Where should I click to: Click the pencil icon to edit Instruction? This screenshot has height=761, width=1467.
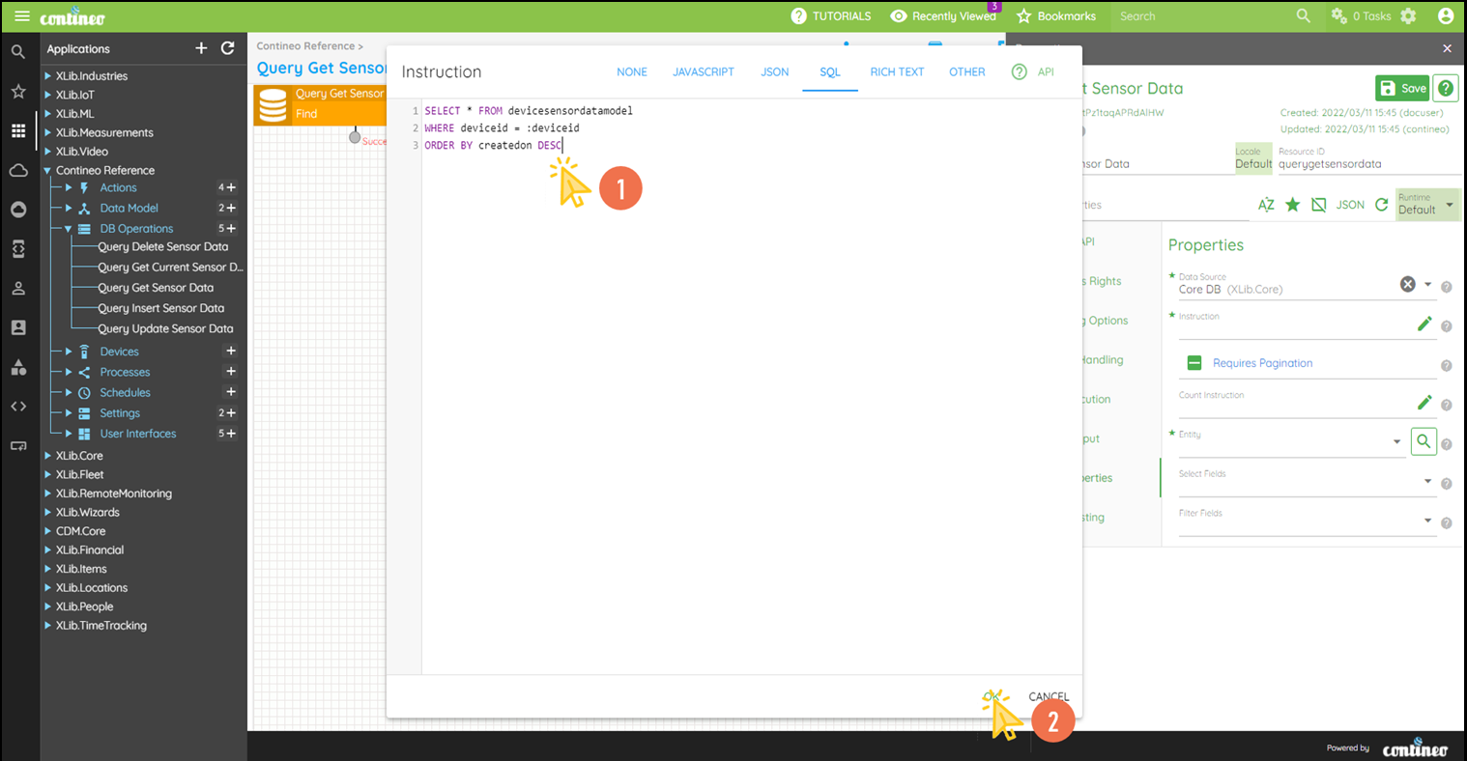[x=1424, y=324]
